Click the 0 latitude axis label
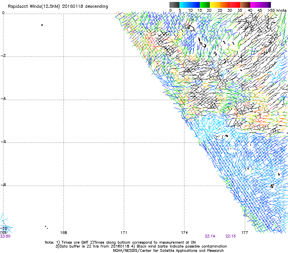The height and width of the screenshot is (253, 288). click(x=3, y=12)
